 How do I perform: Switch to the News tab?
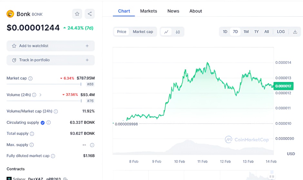click(173, 11)
